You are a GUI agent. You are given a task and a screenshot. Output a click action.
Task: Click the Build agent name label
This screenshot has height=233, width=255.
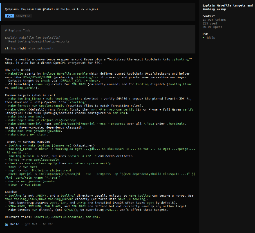tap(15, 224)
